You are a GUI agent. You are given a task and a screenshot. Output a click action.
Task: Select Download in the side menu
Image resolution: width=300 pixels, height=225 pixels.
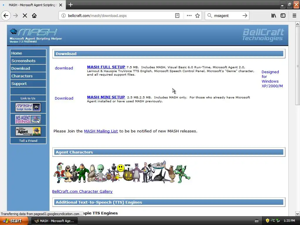(x=28, y=68)
